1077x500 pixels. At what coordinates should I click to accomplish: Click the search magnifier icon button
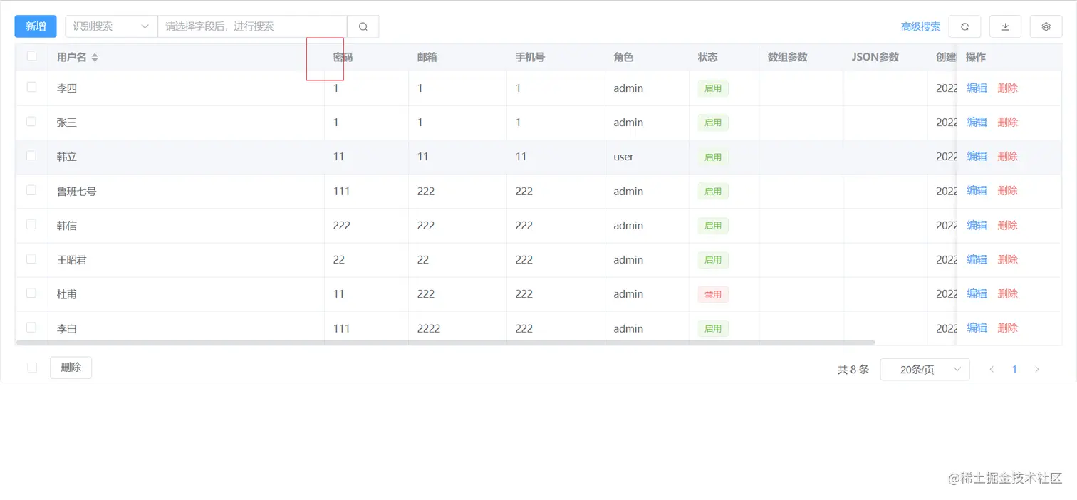363,26
